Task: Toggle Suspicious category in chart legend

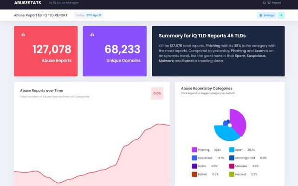Action: [x=204, y=158]
